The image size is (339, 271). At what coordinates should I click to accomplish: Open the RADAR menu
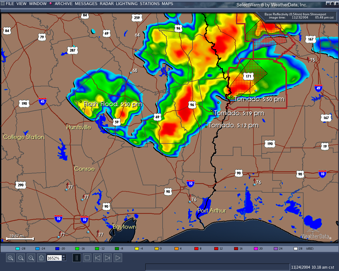[107, 4]
